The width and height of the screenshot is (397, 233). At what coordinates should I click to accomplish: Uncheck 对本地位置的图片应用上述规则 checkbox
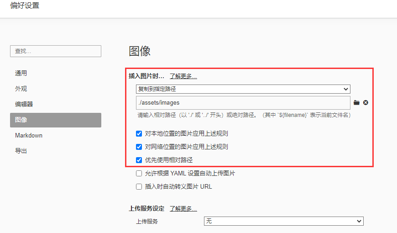point(139,133)
